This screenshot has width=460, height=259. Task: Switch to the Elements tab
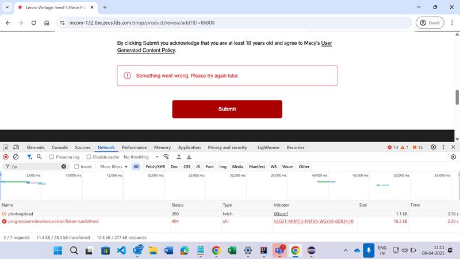[x=36, y=147]
